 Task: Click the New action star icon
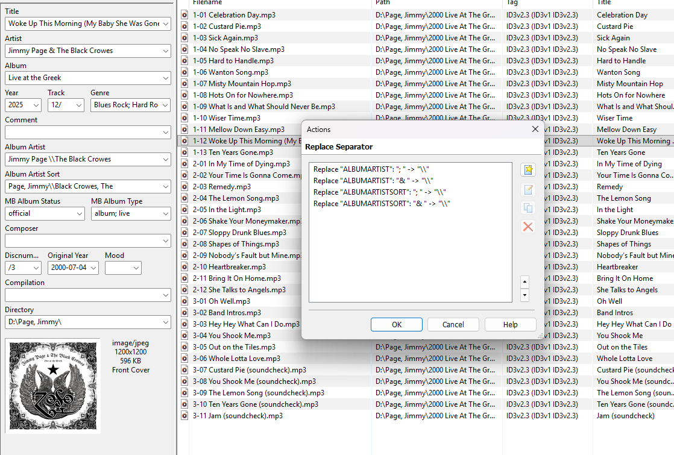pyautogui.click(x=528, y=170)
